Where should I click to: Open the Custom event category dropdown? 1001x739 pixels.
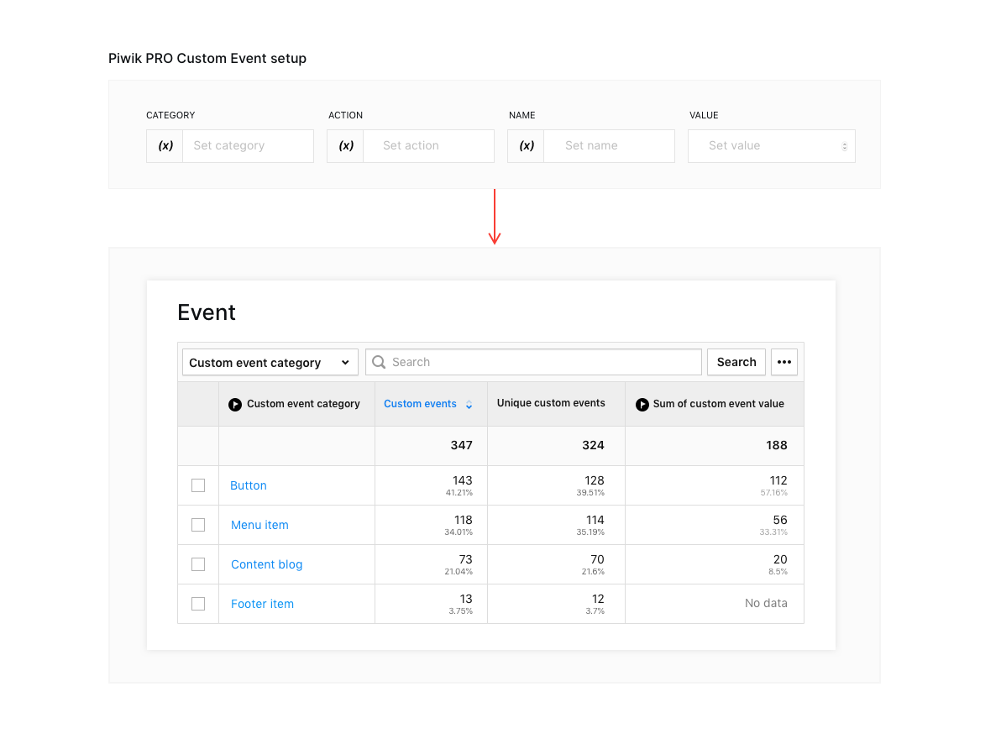click(x=270, y=363)
